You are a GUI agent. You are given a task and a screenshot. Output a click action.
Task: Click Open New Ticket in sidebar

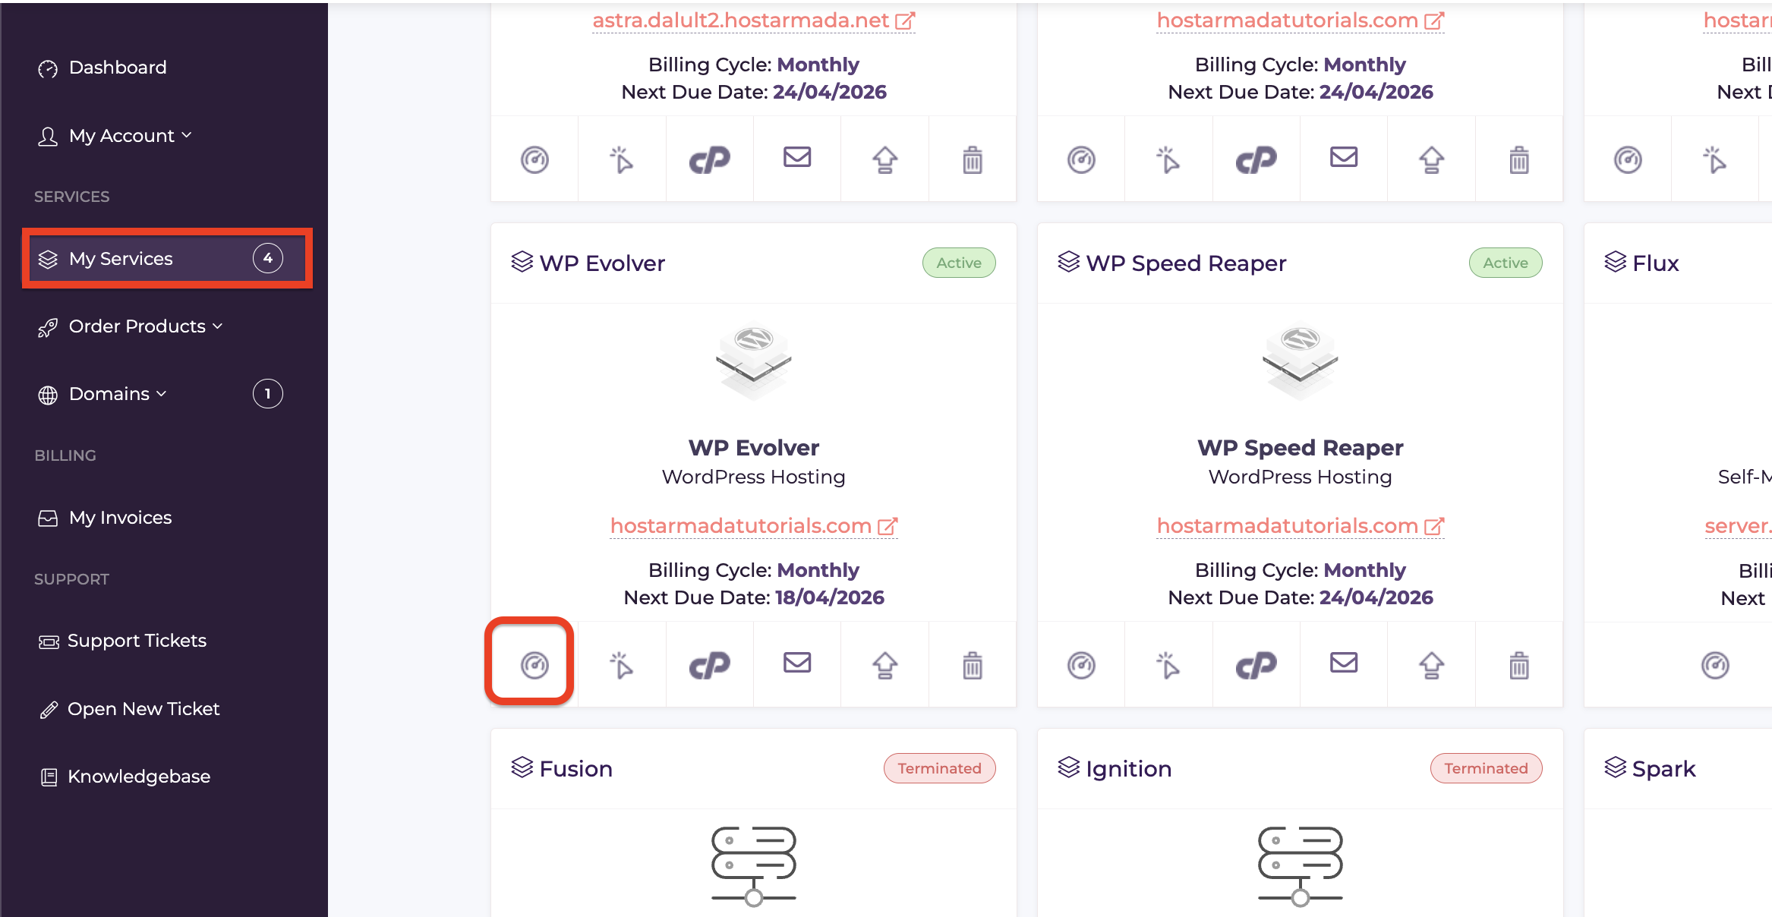(x=143, y=709)
